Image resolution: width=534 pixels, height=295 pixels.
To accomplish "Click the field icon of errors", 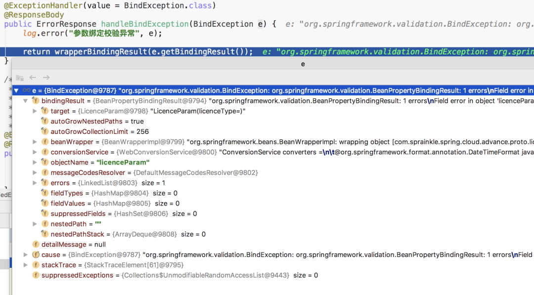I will [x=44, y=183].
